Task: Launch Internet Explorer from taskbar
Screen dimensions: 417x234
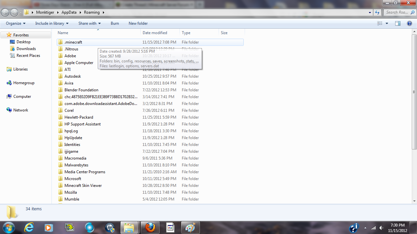Action: [x=29, y=227]
